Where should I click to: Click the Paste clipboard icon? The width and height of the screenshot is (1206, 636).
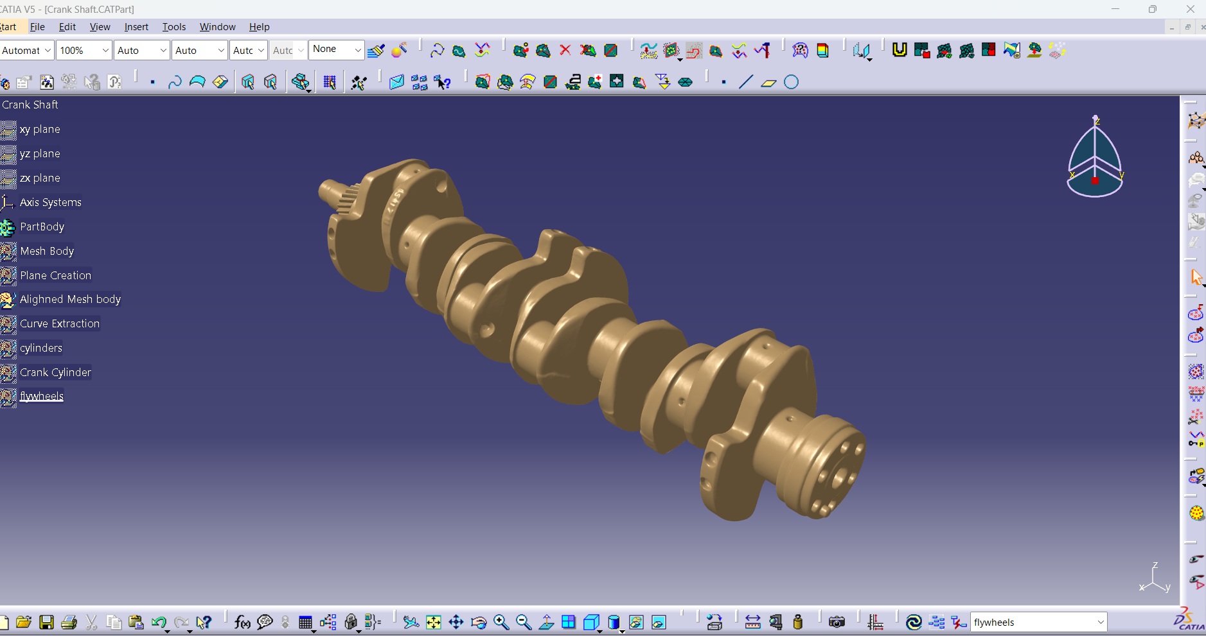coord(136,622)
